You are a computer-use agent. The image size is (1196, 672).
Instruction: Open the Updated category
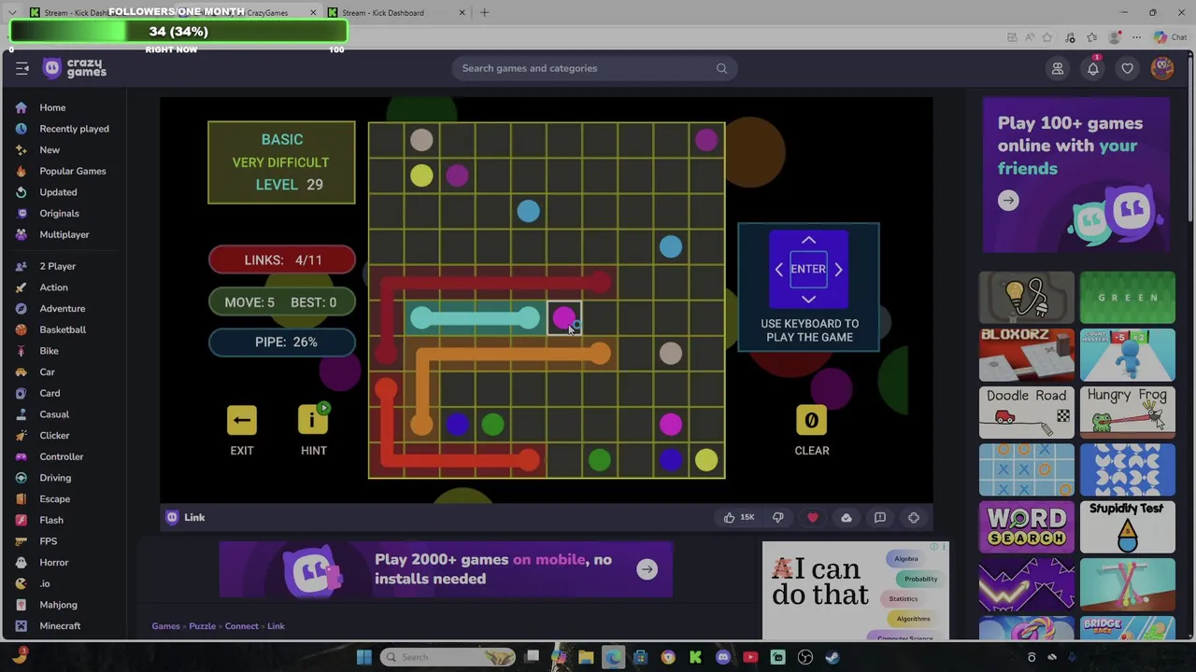point(58,192)
